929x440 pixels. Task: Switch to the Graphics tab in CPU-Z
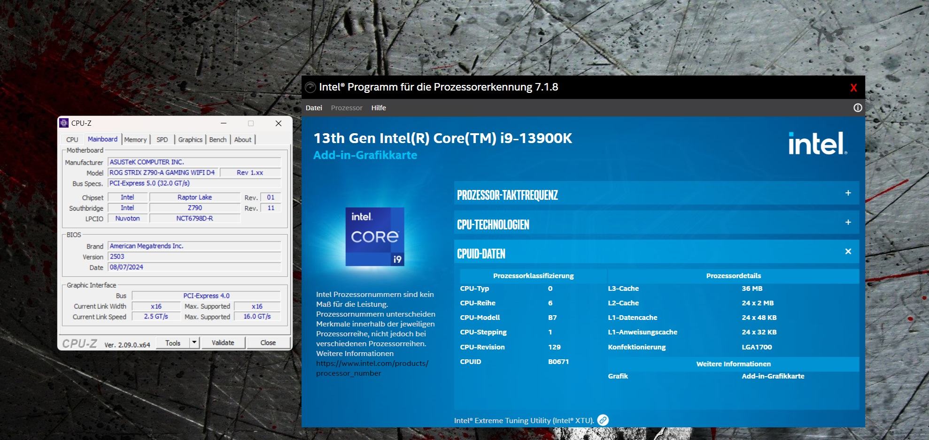(190, 140)
